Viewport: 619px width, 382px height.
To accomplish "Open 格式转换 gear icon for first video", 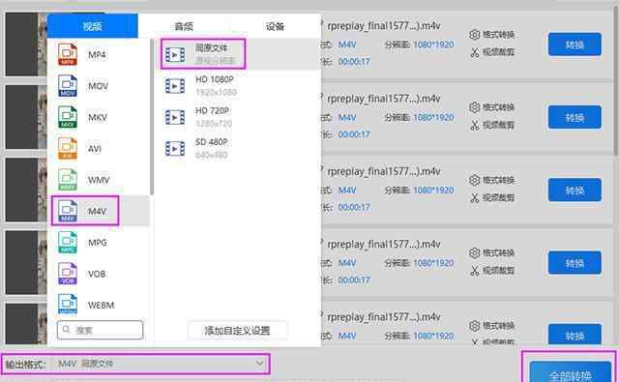I will coord(474,35).
